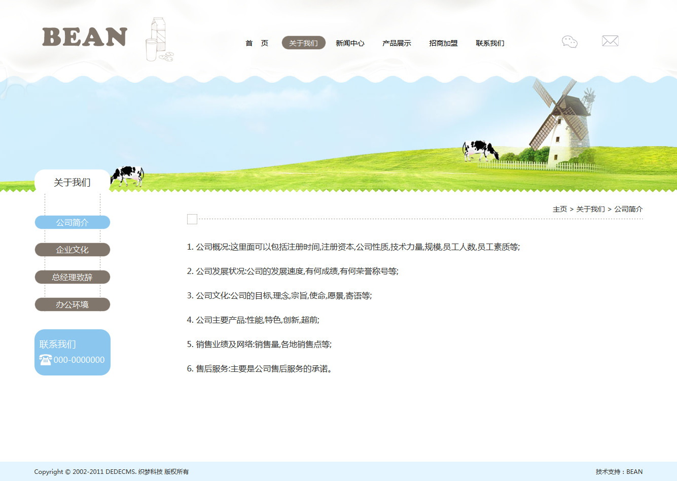The width and height of the screenshot is (677, 481).
Task: Click BEAN tech support footer link
Action: point(634,472)
